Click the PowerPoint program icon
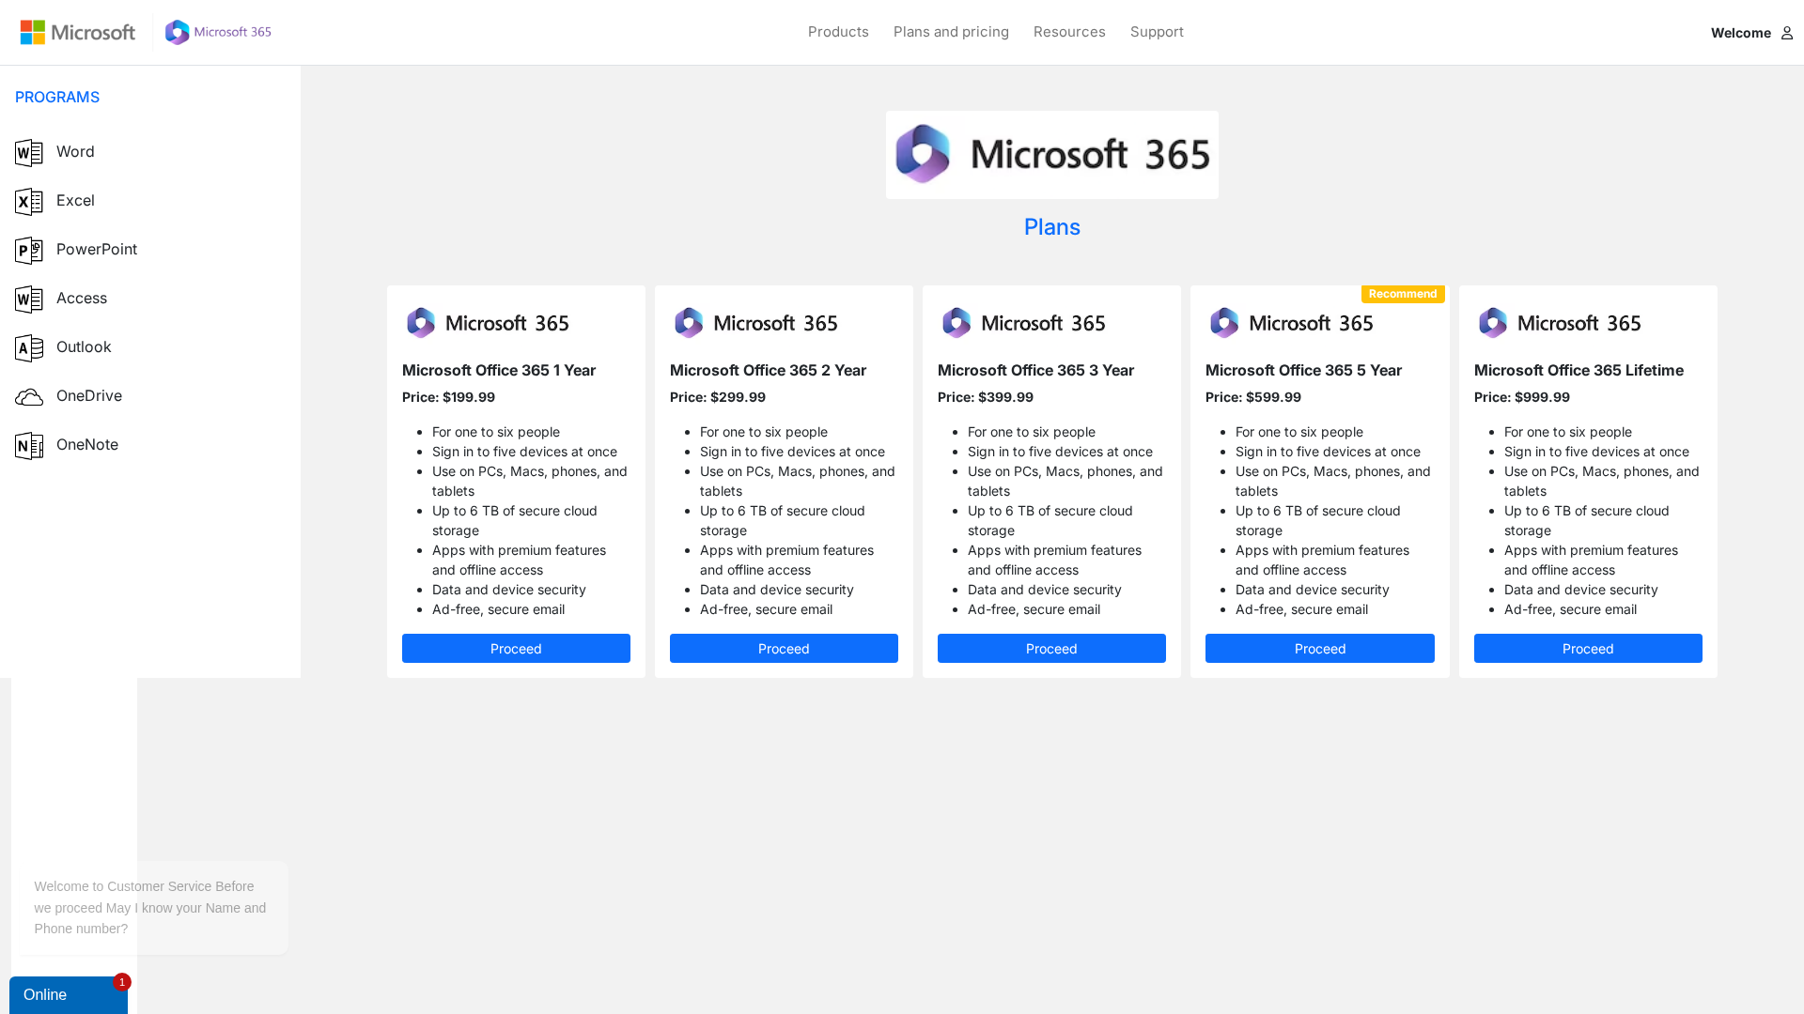The height and width of the screenshot is (1014, 1804). tap(29, 250)
